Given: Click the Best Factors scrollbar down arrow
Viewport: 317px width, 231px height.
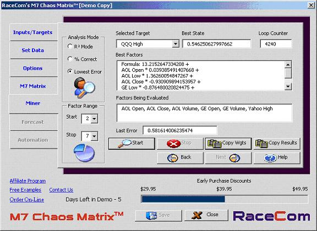Looking at the screenshot, I should pos(288,87).
